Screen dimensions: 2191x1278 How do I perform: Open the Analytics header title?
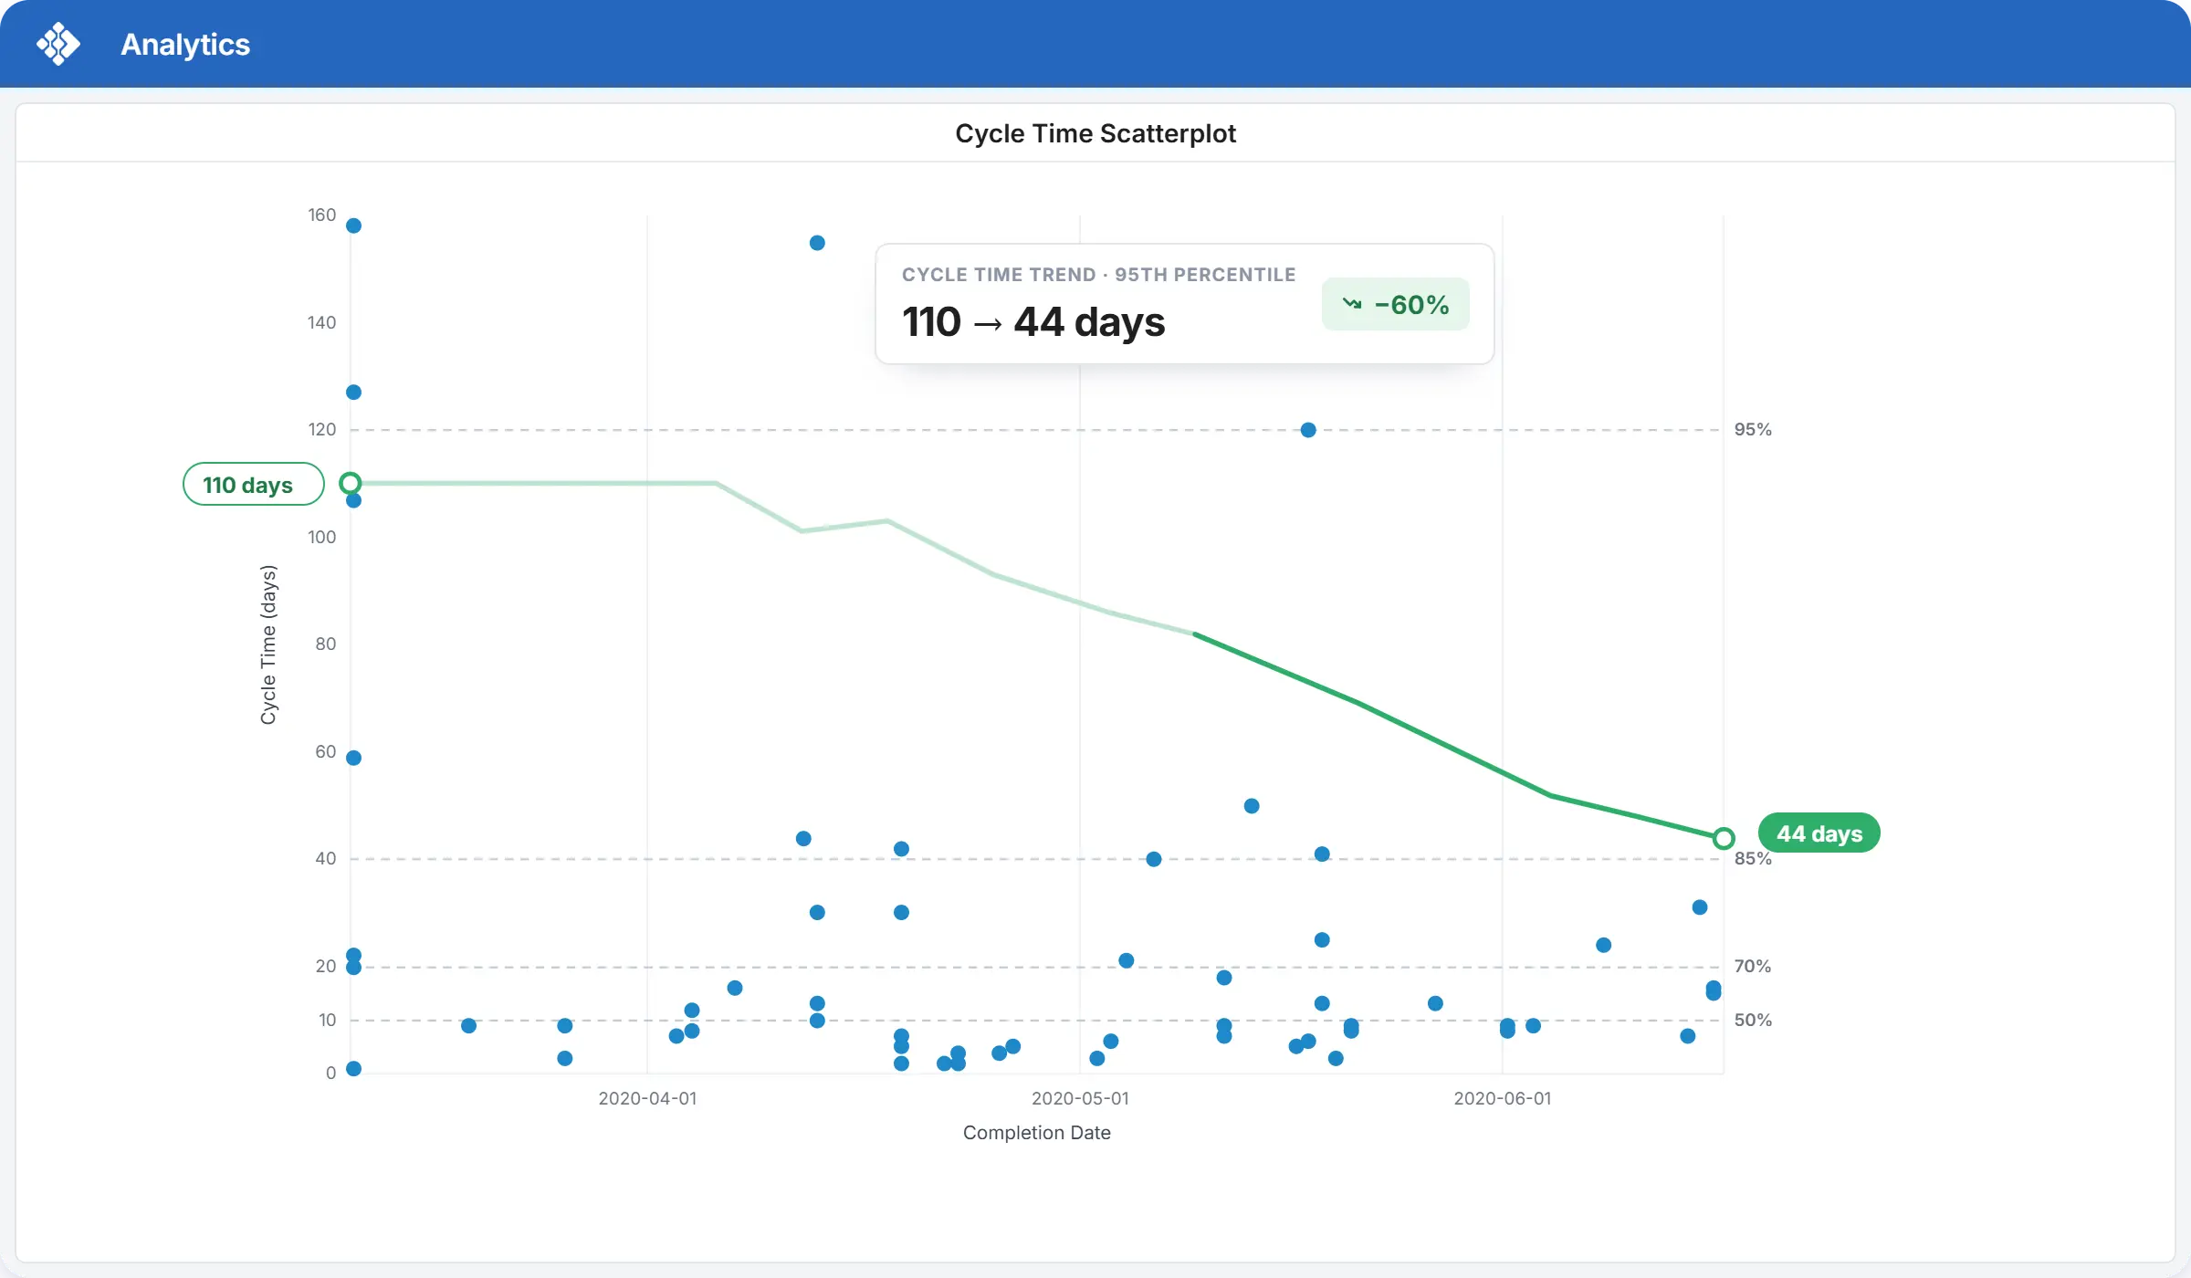click(185, 44)
